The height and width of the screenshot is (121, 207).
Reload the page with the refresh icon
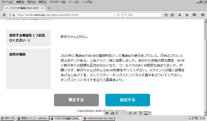point(118,15)
